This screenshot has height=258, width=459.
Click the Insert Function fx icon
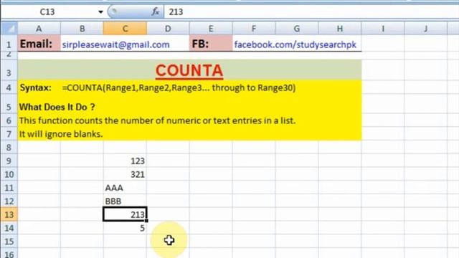tap(155, 11)
